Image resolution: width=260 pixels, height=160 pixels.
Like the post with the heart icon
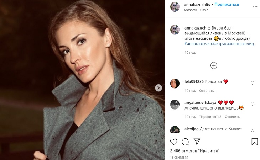174,142
